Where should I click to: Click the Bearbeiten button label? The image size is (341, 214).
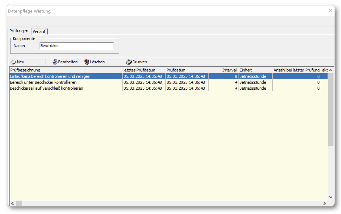tap(68, 62)
